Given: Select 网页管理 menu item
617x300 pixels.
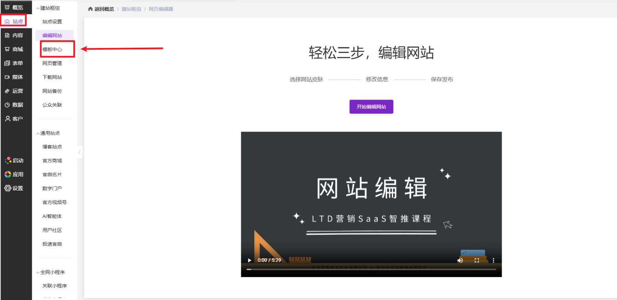Looking at the screenshot, I should click(x=52, y=63).
